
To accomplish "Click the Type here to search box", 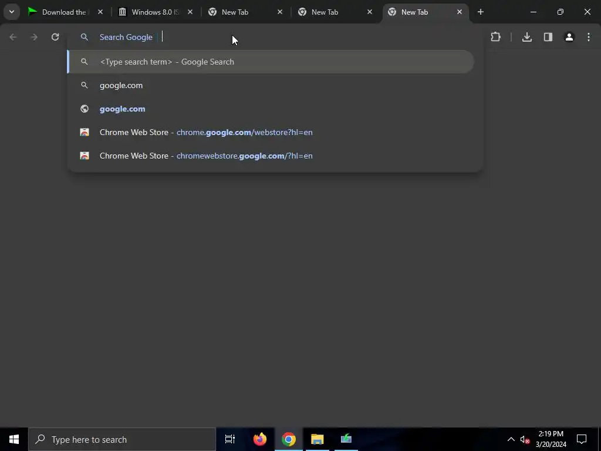I will 122,439.
